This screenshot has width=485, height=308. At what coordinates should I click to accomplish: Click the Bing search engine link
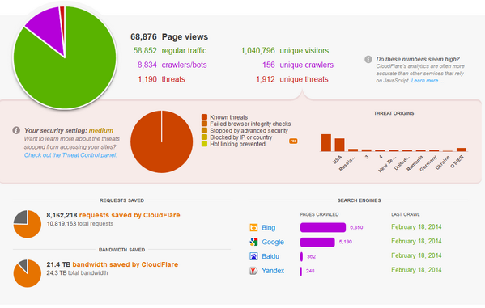click(x=269, y=228)
